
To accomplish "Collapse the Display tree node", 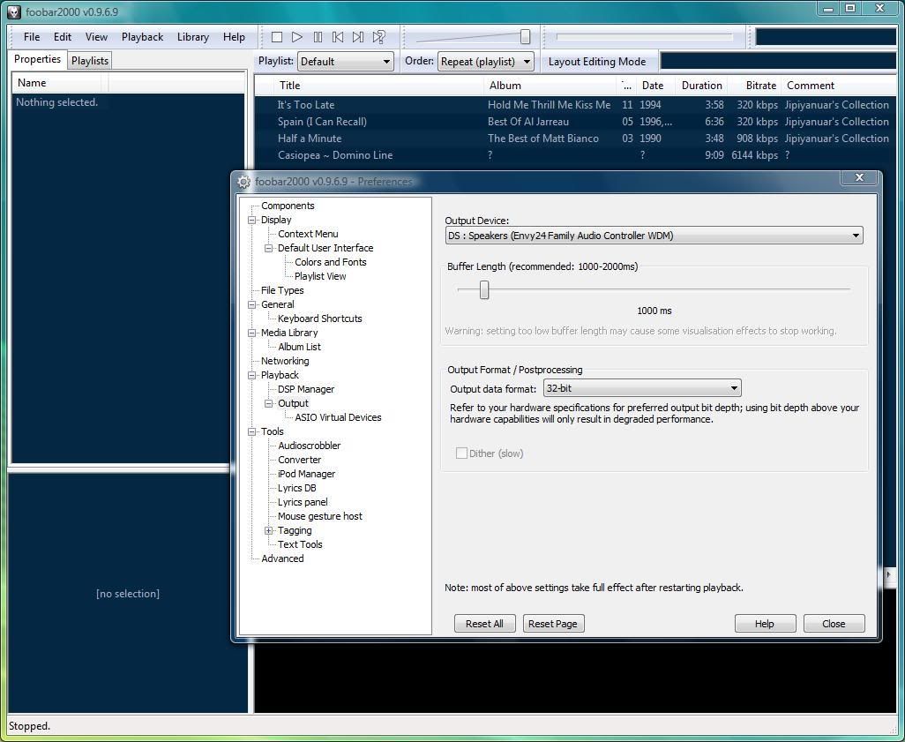I will (252, 220).
